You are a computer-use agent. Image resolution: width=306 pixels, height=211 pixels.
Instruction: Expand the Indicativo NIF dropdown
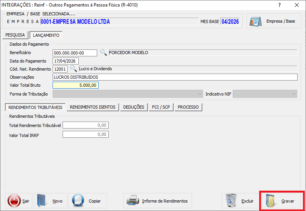[265, 94]
